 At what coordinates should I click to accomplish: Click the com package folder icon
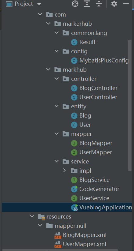coord(49,15)
